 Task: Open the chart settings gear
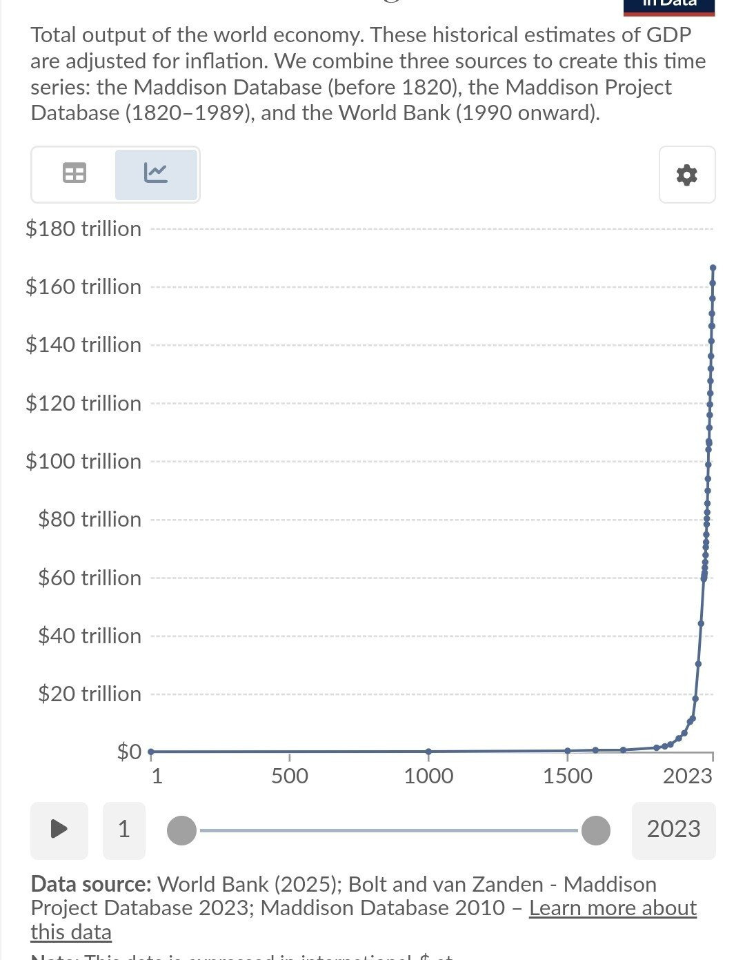pos(686,175)
